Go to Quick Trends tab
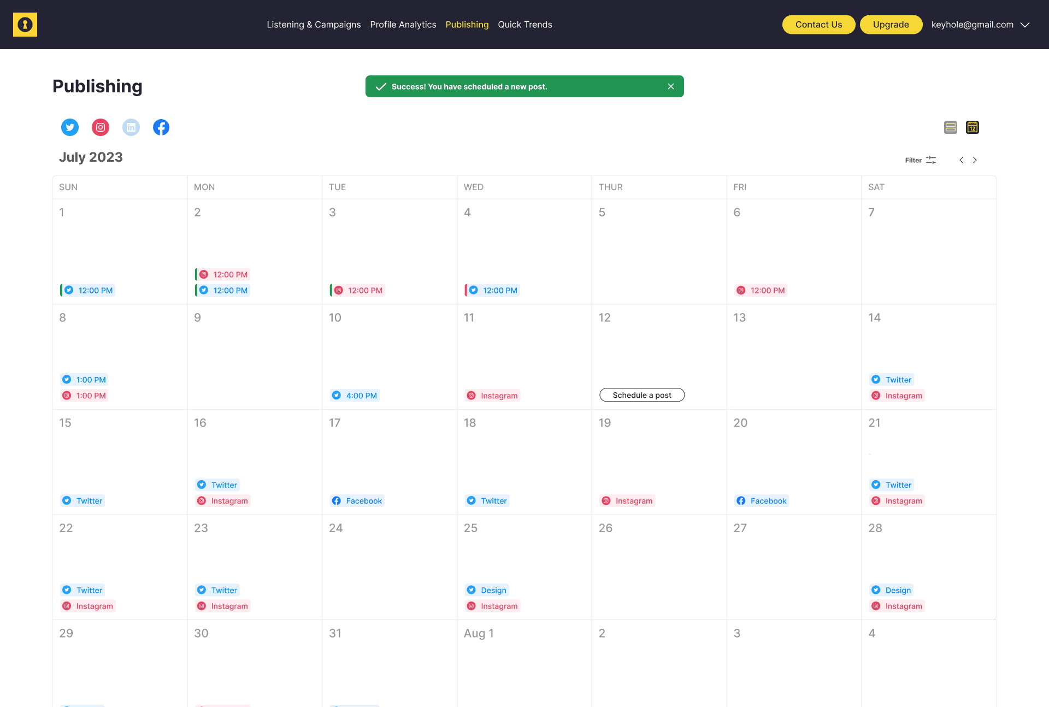 524,25
